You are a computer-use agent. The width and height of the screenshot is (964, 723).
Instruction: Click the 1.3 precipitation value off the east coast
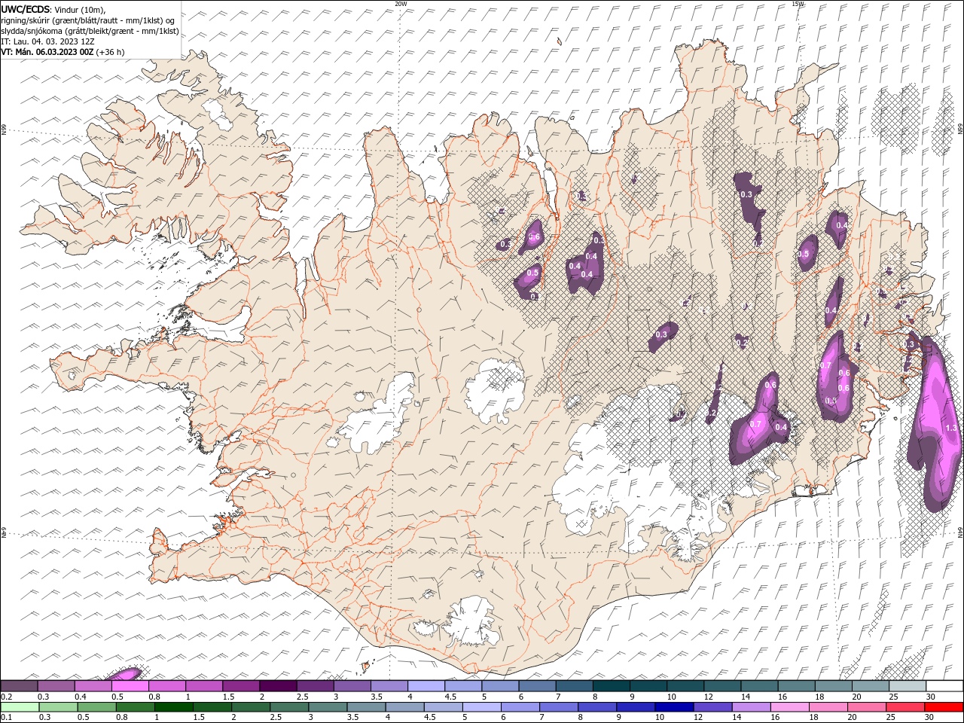point(950,428)
